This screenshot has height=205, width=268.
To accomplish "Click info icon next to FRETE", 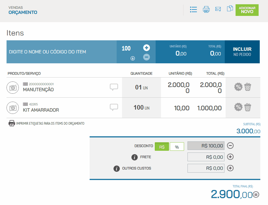I will point(134,157).
